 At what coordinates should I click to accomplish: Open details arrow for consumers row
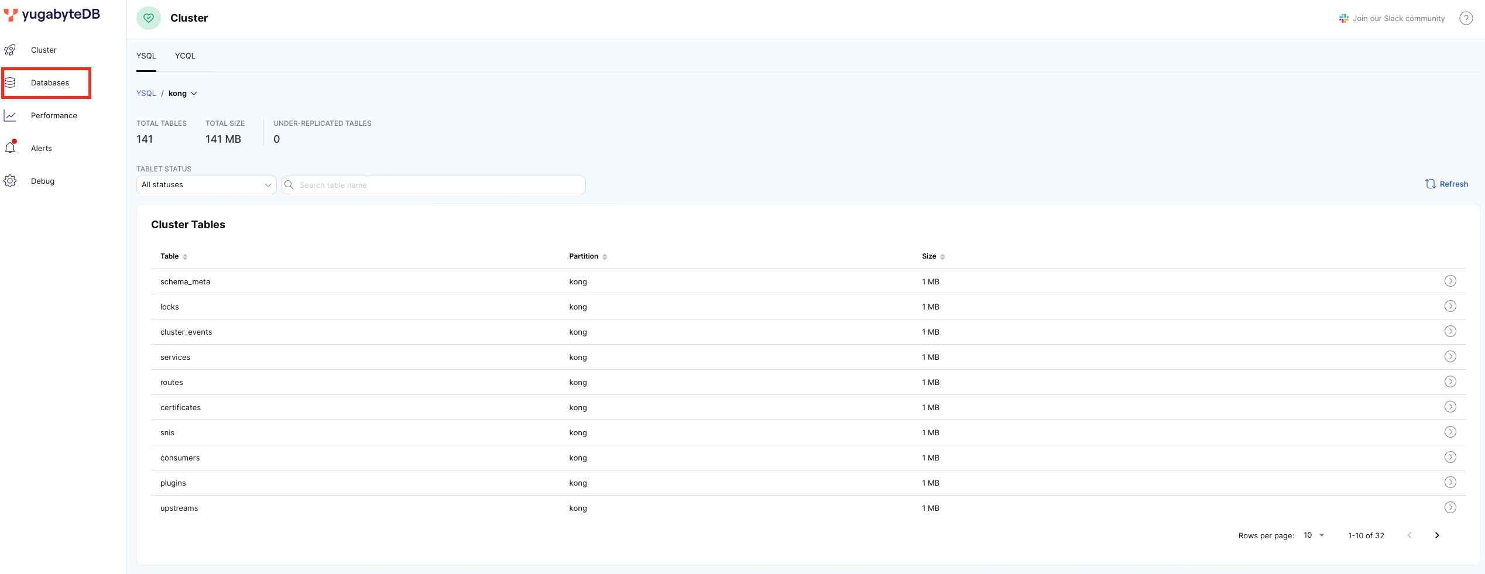1450,458
